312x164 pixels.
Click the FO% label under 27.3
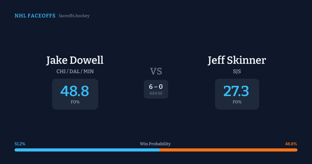(237, 102)
